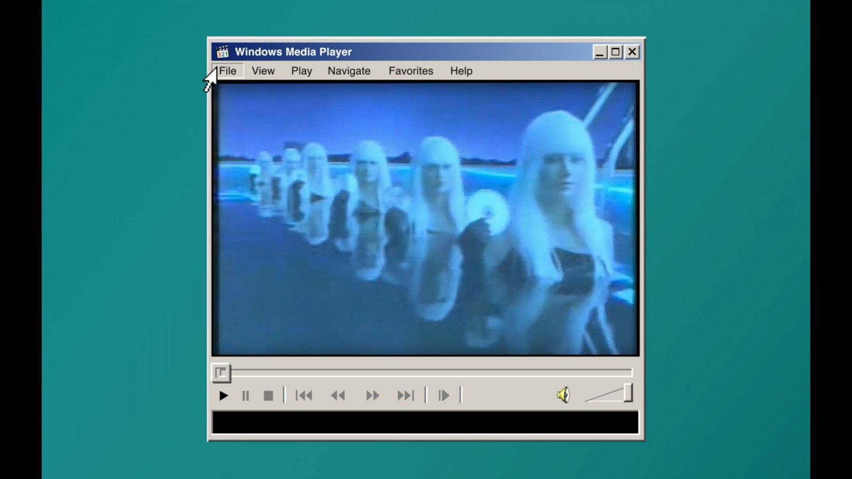852x479 pixels.
Task: Open the View menu
Action: pos(263,71)
